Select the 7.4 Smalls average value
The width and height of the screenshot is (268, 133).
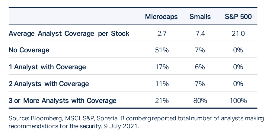point(200,33)
